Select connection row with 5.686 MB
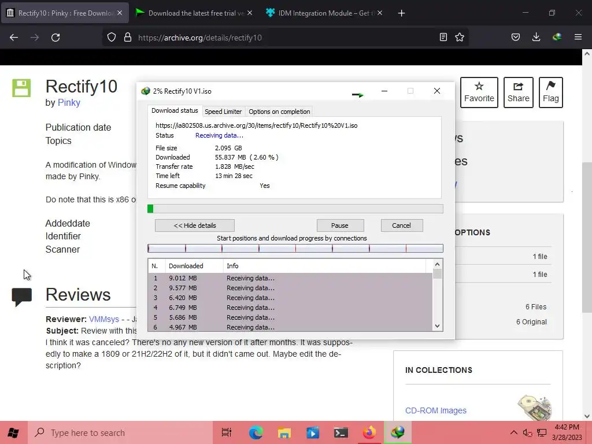 point(290,317)
